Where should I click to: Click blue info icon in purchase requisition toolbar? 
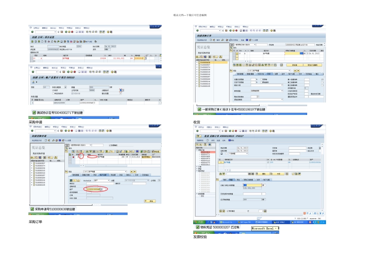(60, 140)
